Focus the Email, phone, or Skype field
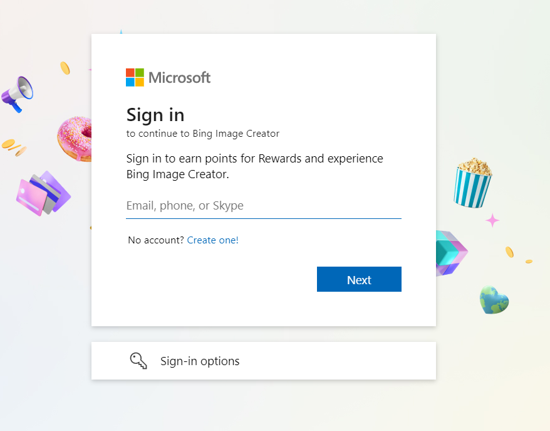 264,206
